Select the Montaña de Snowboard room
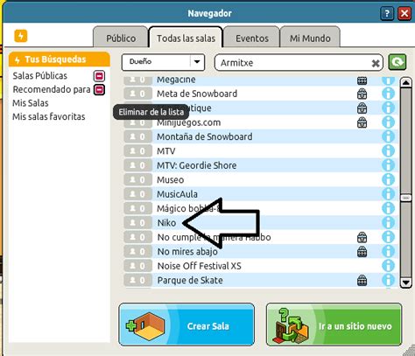 (261, 136)
